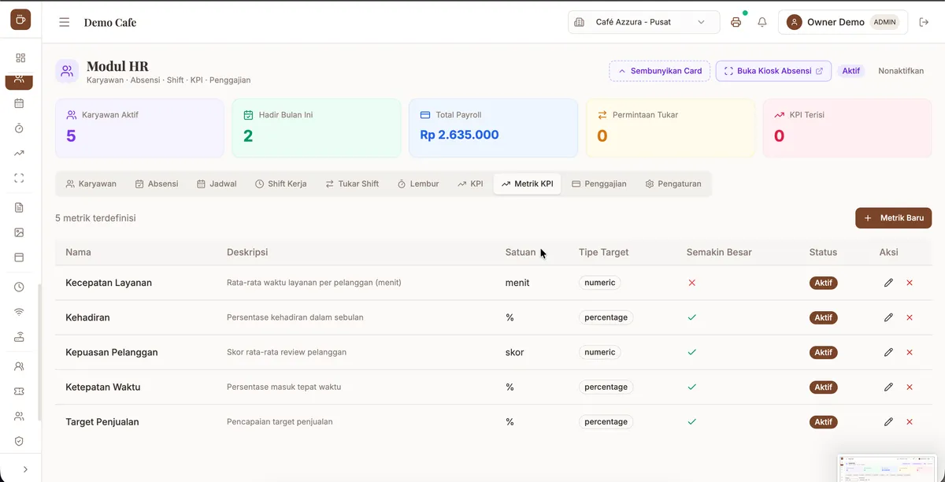Switch to the Karyawan tab
The image size is (945, 482).
pos(91,184)
